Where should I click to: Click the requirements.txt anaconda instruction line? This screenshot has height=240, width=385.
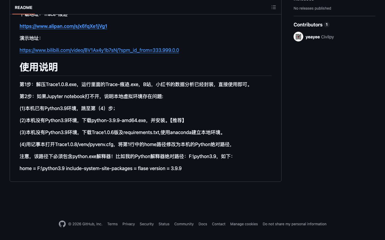[122, 132]
